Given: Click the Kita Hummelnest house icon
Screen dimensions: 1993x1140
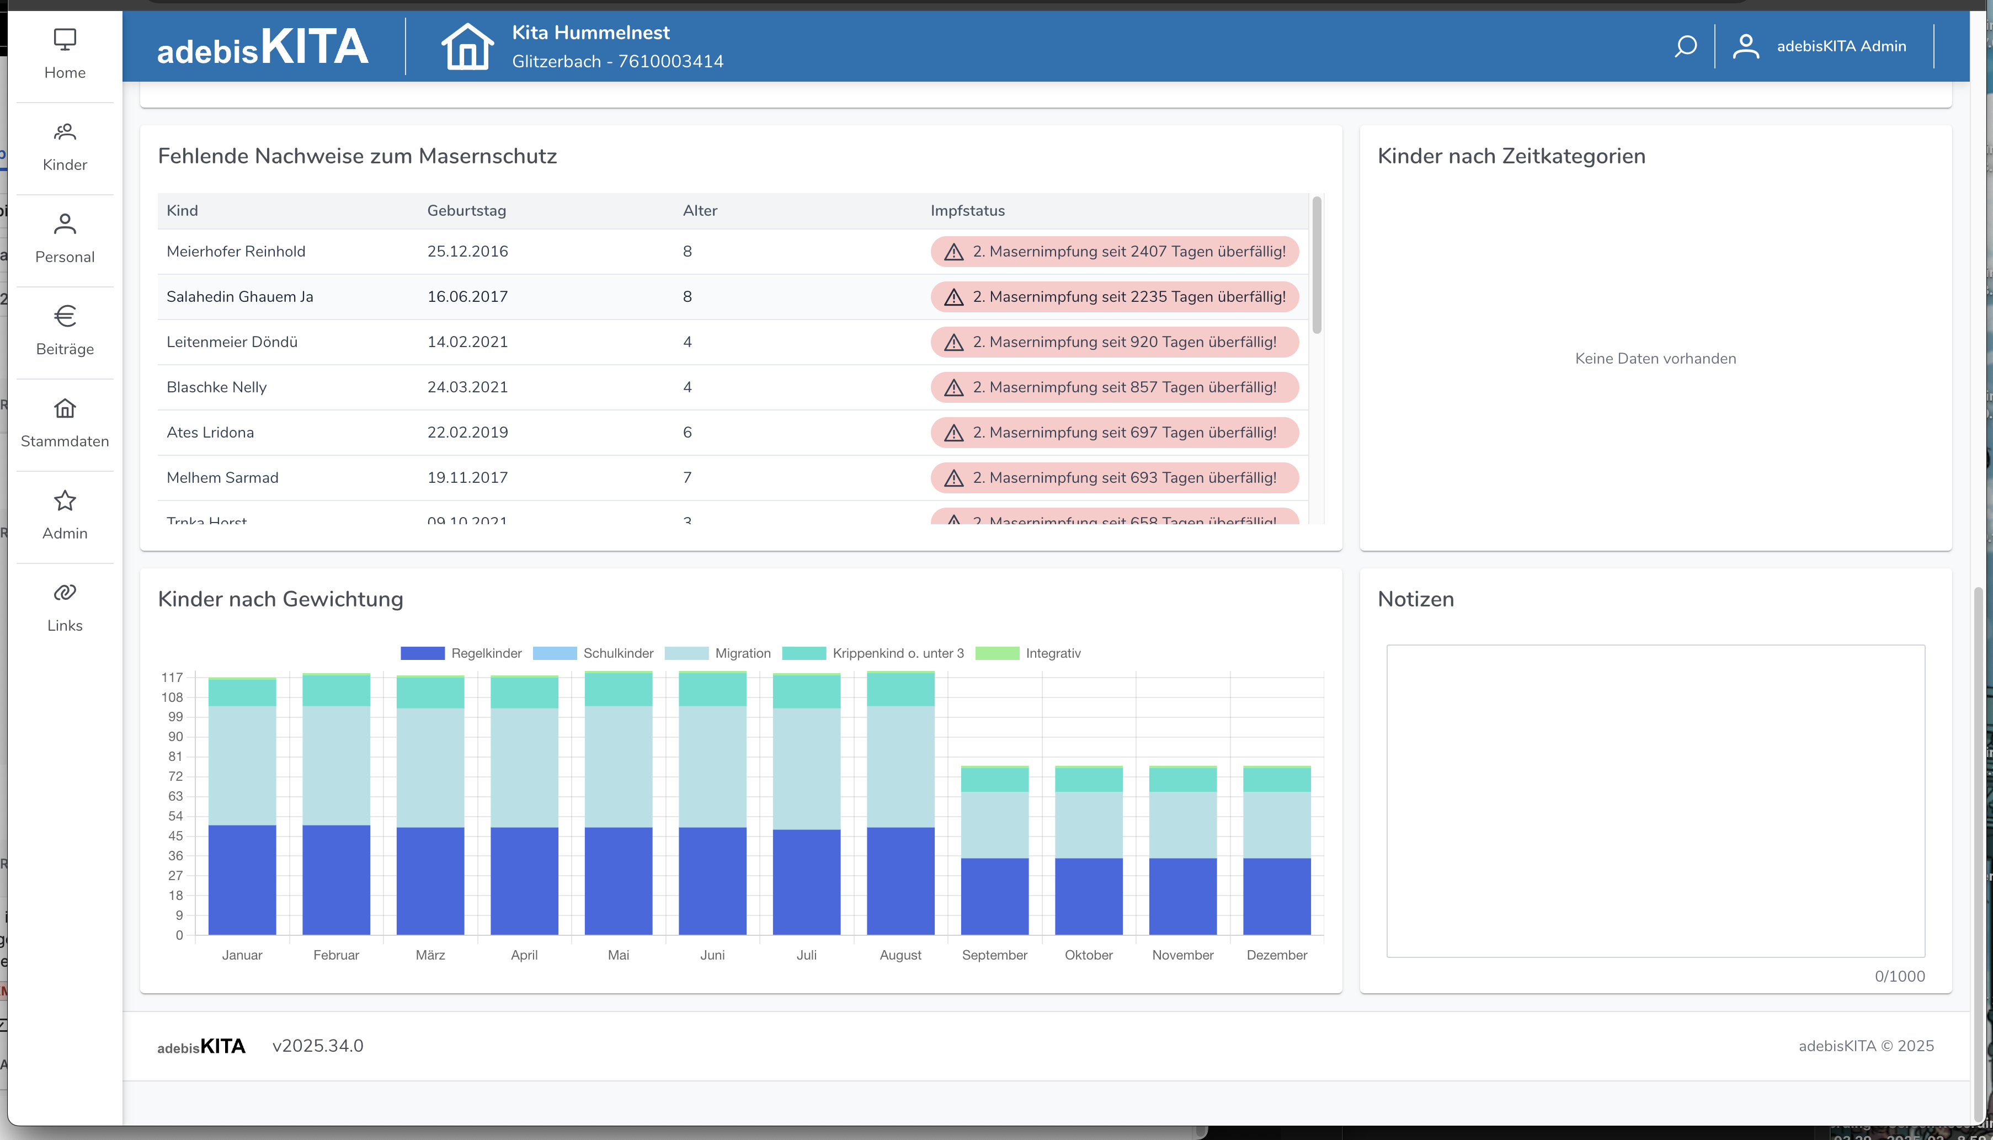Looking at the screenshot, I should [x=467, y=46].
